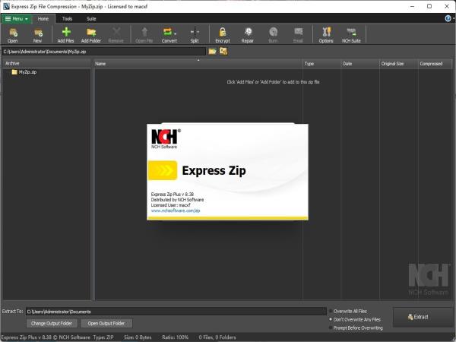Click the Split toolbar icon
Viewport: 456px width, 342px height.
[195, 35]
